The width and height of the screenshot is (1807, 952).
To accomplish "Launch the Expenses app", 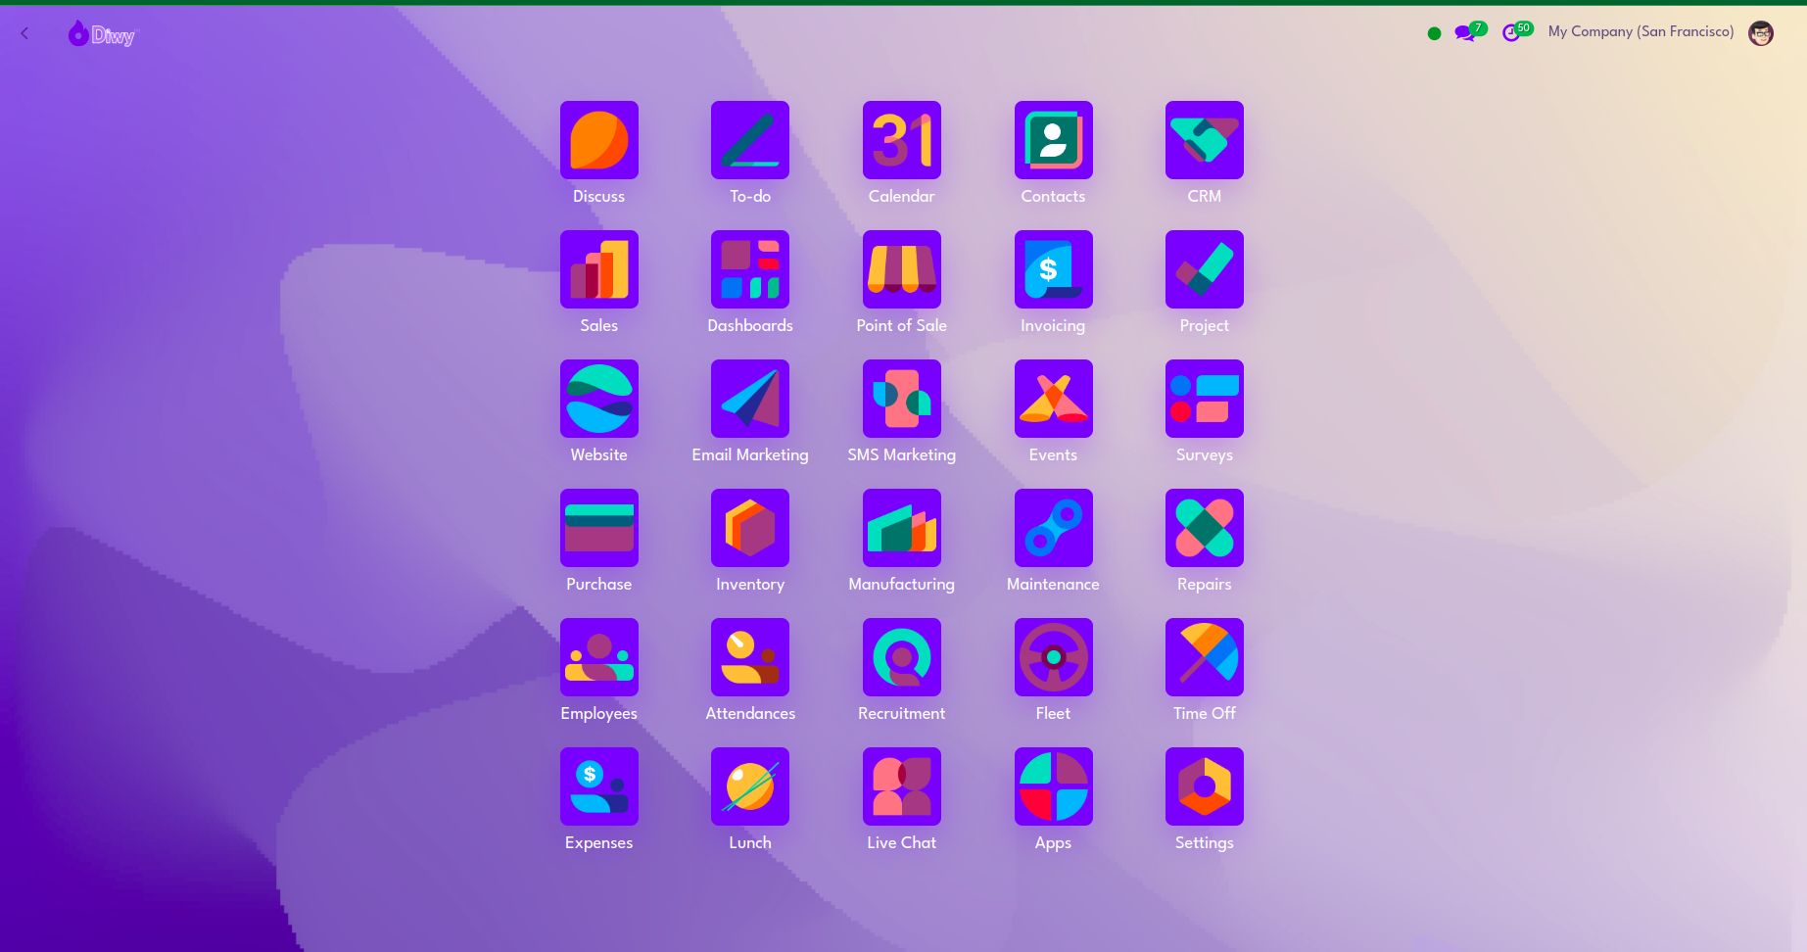I will 599,786.
